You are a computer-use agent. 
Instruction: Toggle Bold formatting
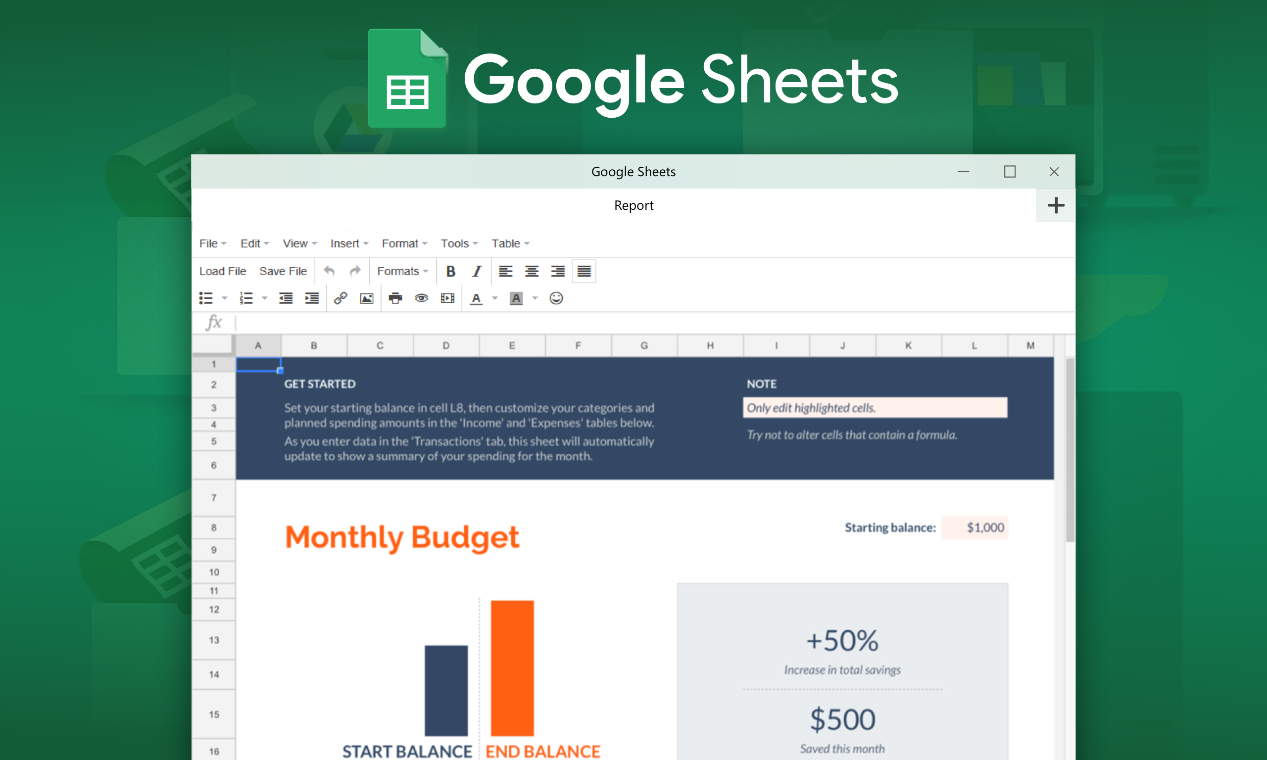(450, 272)
